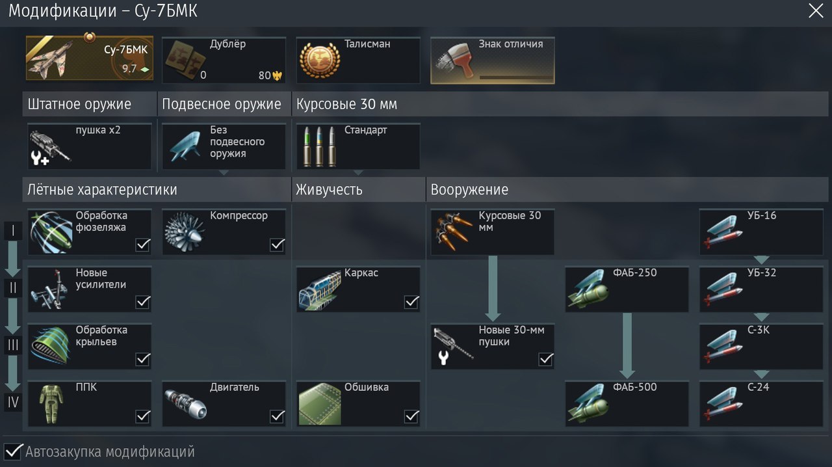Image resolution: width=832 pixels, height=467 pixels.
Task: Click the Знак отличия progress item
Action: (x=493, y=60)
